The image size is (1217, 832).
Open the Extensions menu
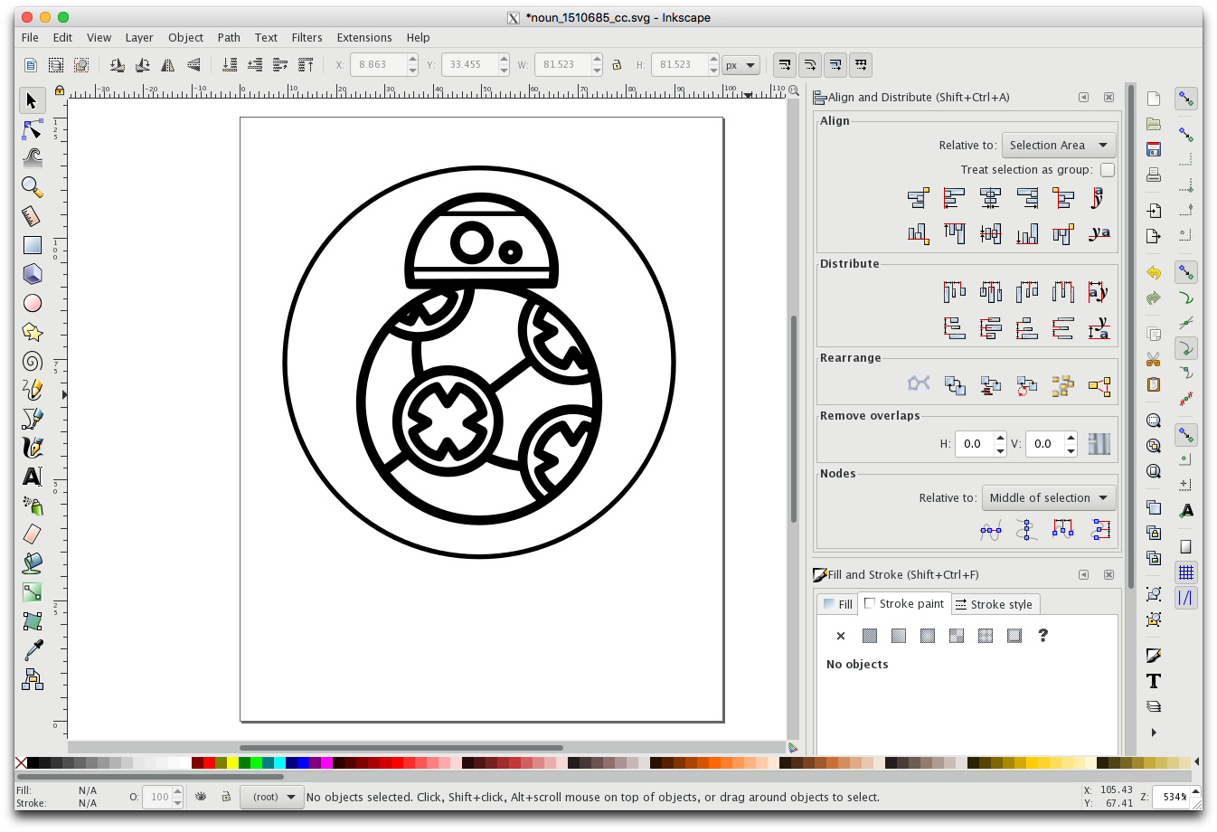[x=364, y=37]
